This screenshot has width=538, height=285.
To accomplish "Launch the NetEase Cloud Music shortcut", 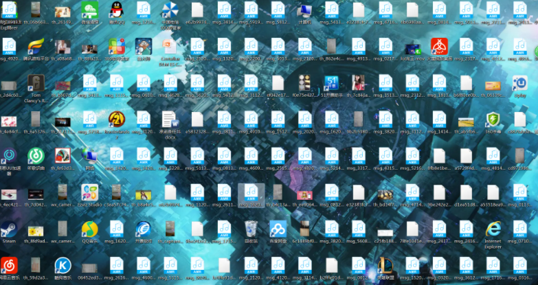I will pos(9,265).
